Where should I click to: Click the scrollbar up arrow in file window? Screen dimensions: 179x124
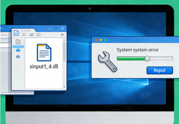pos(64,40)
